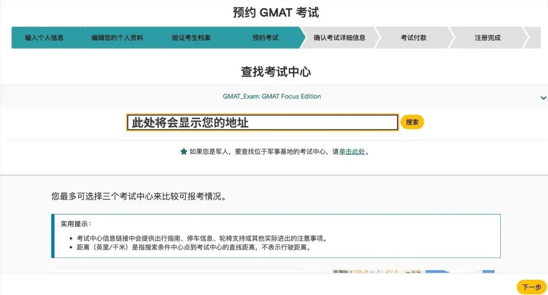
Task: Click the 下一步 next button
Action: (x=531, y=287)
